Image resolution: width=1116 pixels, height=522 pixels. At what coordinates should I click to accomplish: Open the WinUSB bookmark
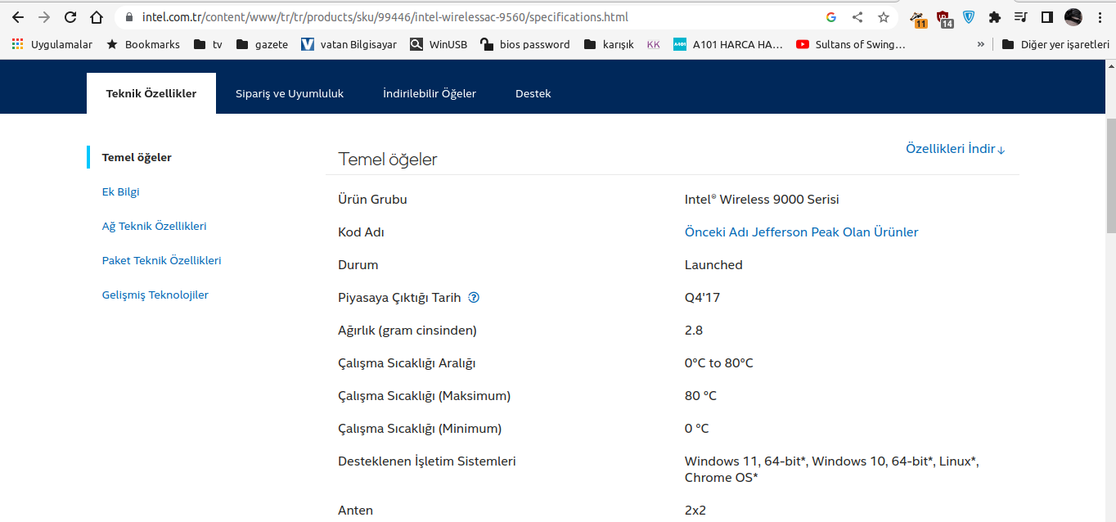[x=439, y=44]
